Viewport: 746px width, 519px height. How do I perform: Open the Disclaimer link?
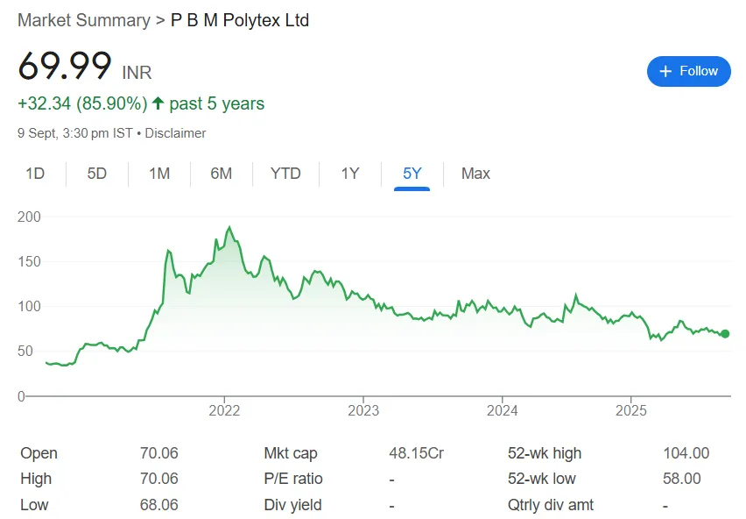[175, 133]
